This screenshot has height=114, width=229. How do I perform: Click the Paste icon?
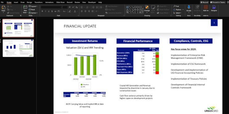coord(3,8)
